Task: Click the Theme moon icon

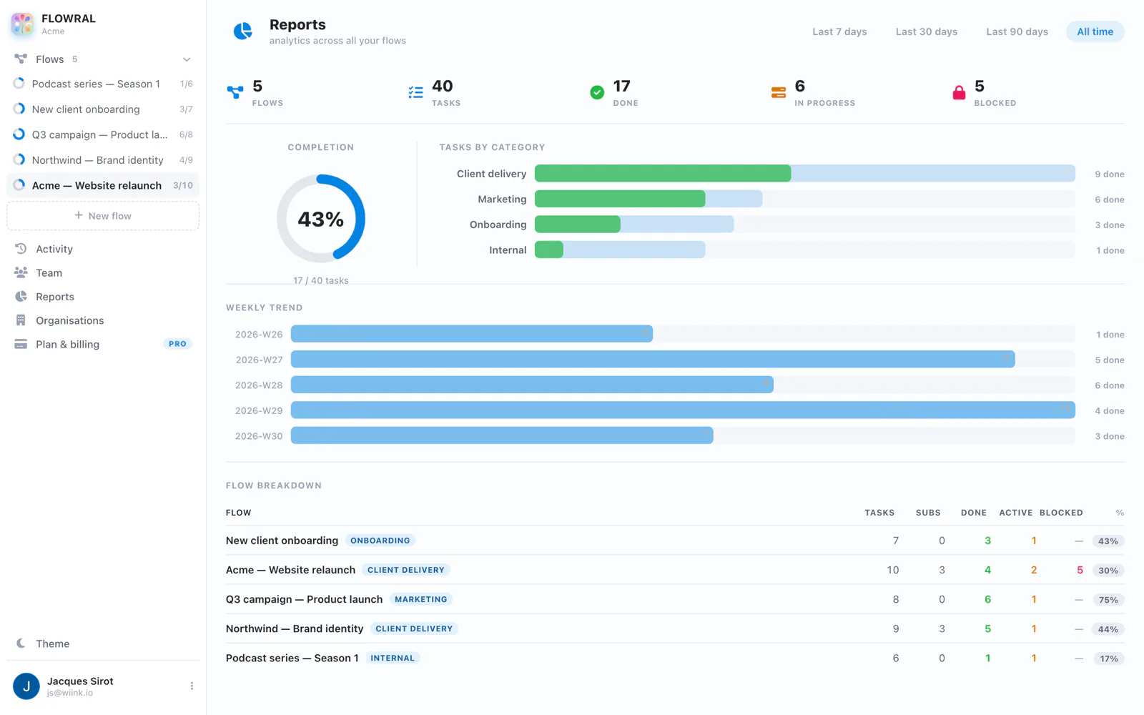Action: (21, 643)
